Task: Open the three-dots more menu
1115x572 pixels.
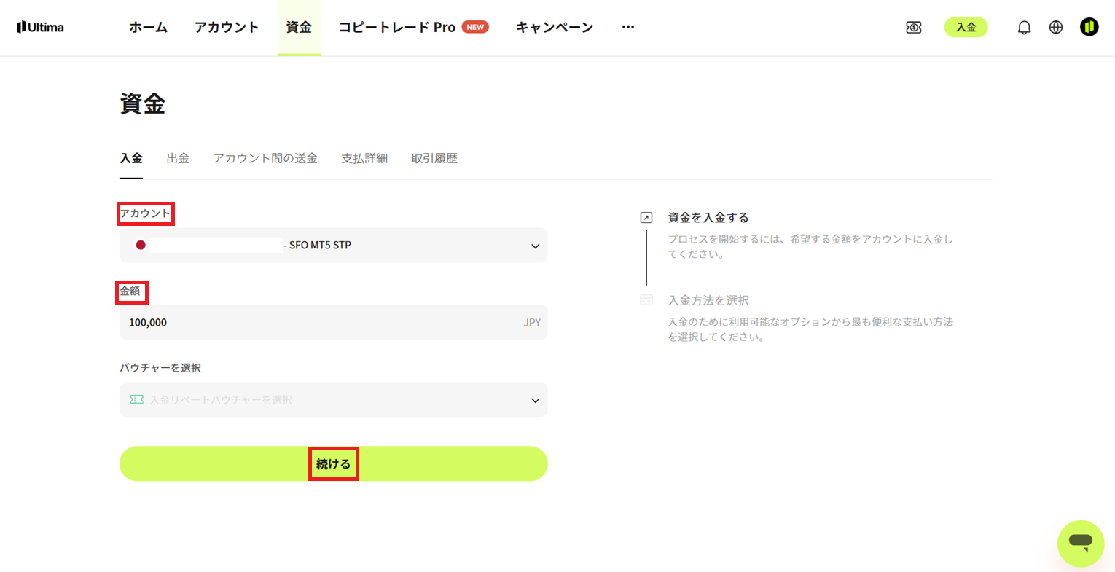Action: tap(628, 27)
